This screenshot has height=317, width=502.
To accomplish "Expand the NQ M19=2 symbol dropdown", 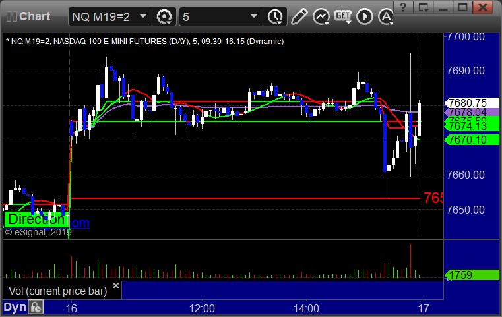I will pos(143,16).
